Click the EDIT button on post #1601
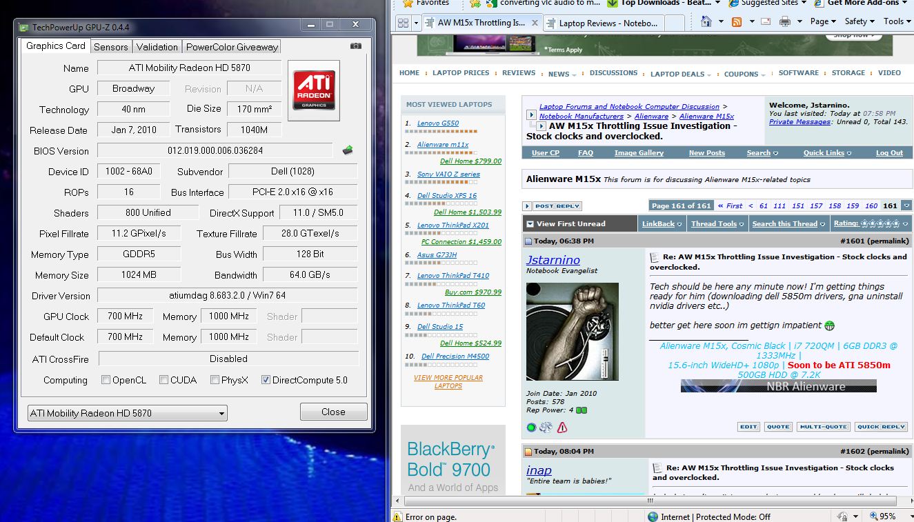This screenshot has height=522, width=914. (x=748, y=427)
